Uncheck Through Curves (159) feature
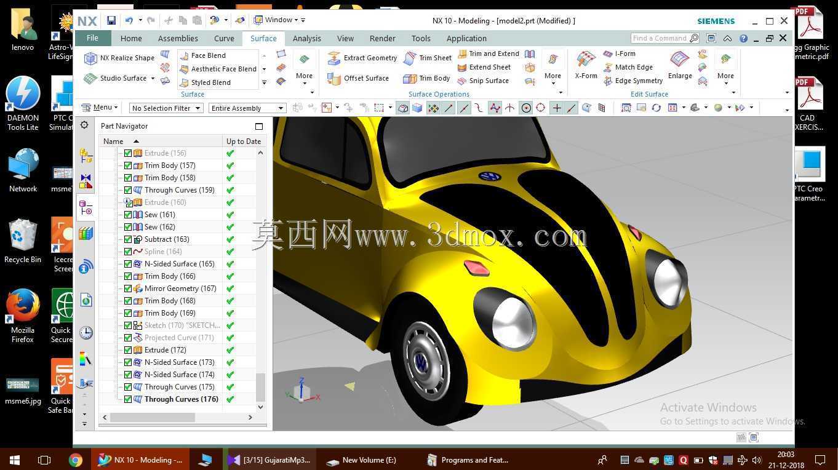 128,190
